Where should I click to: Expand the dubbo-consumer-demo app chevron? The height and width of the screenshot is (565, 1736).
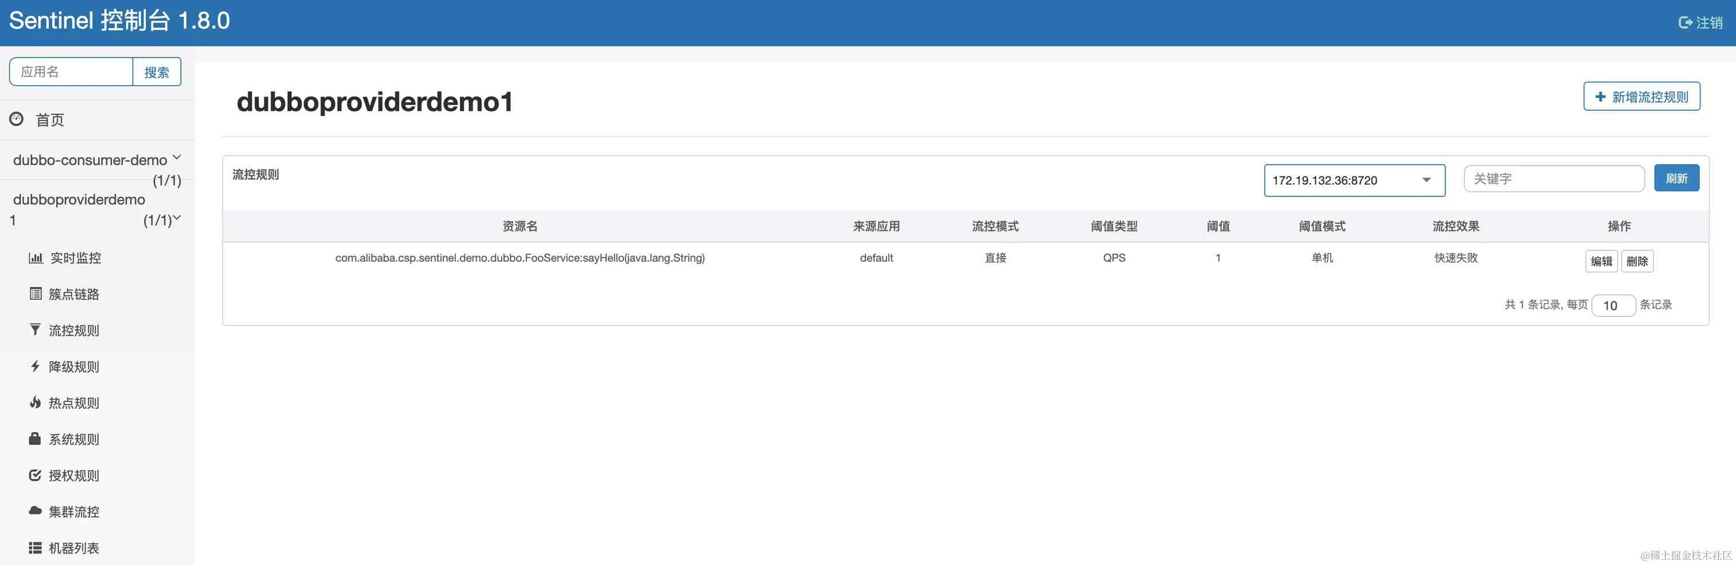[177, 157]
